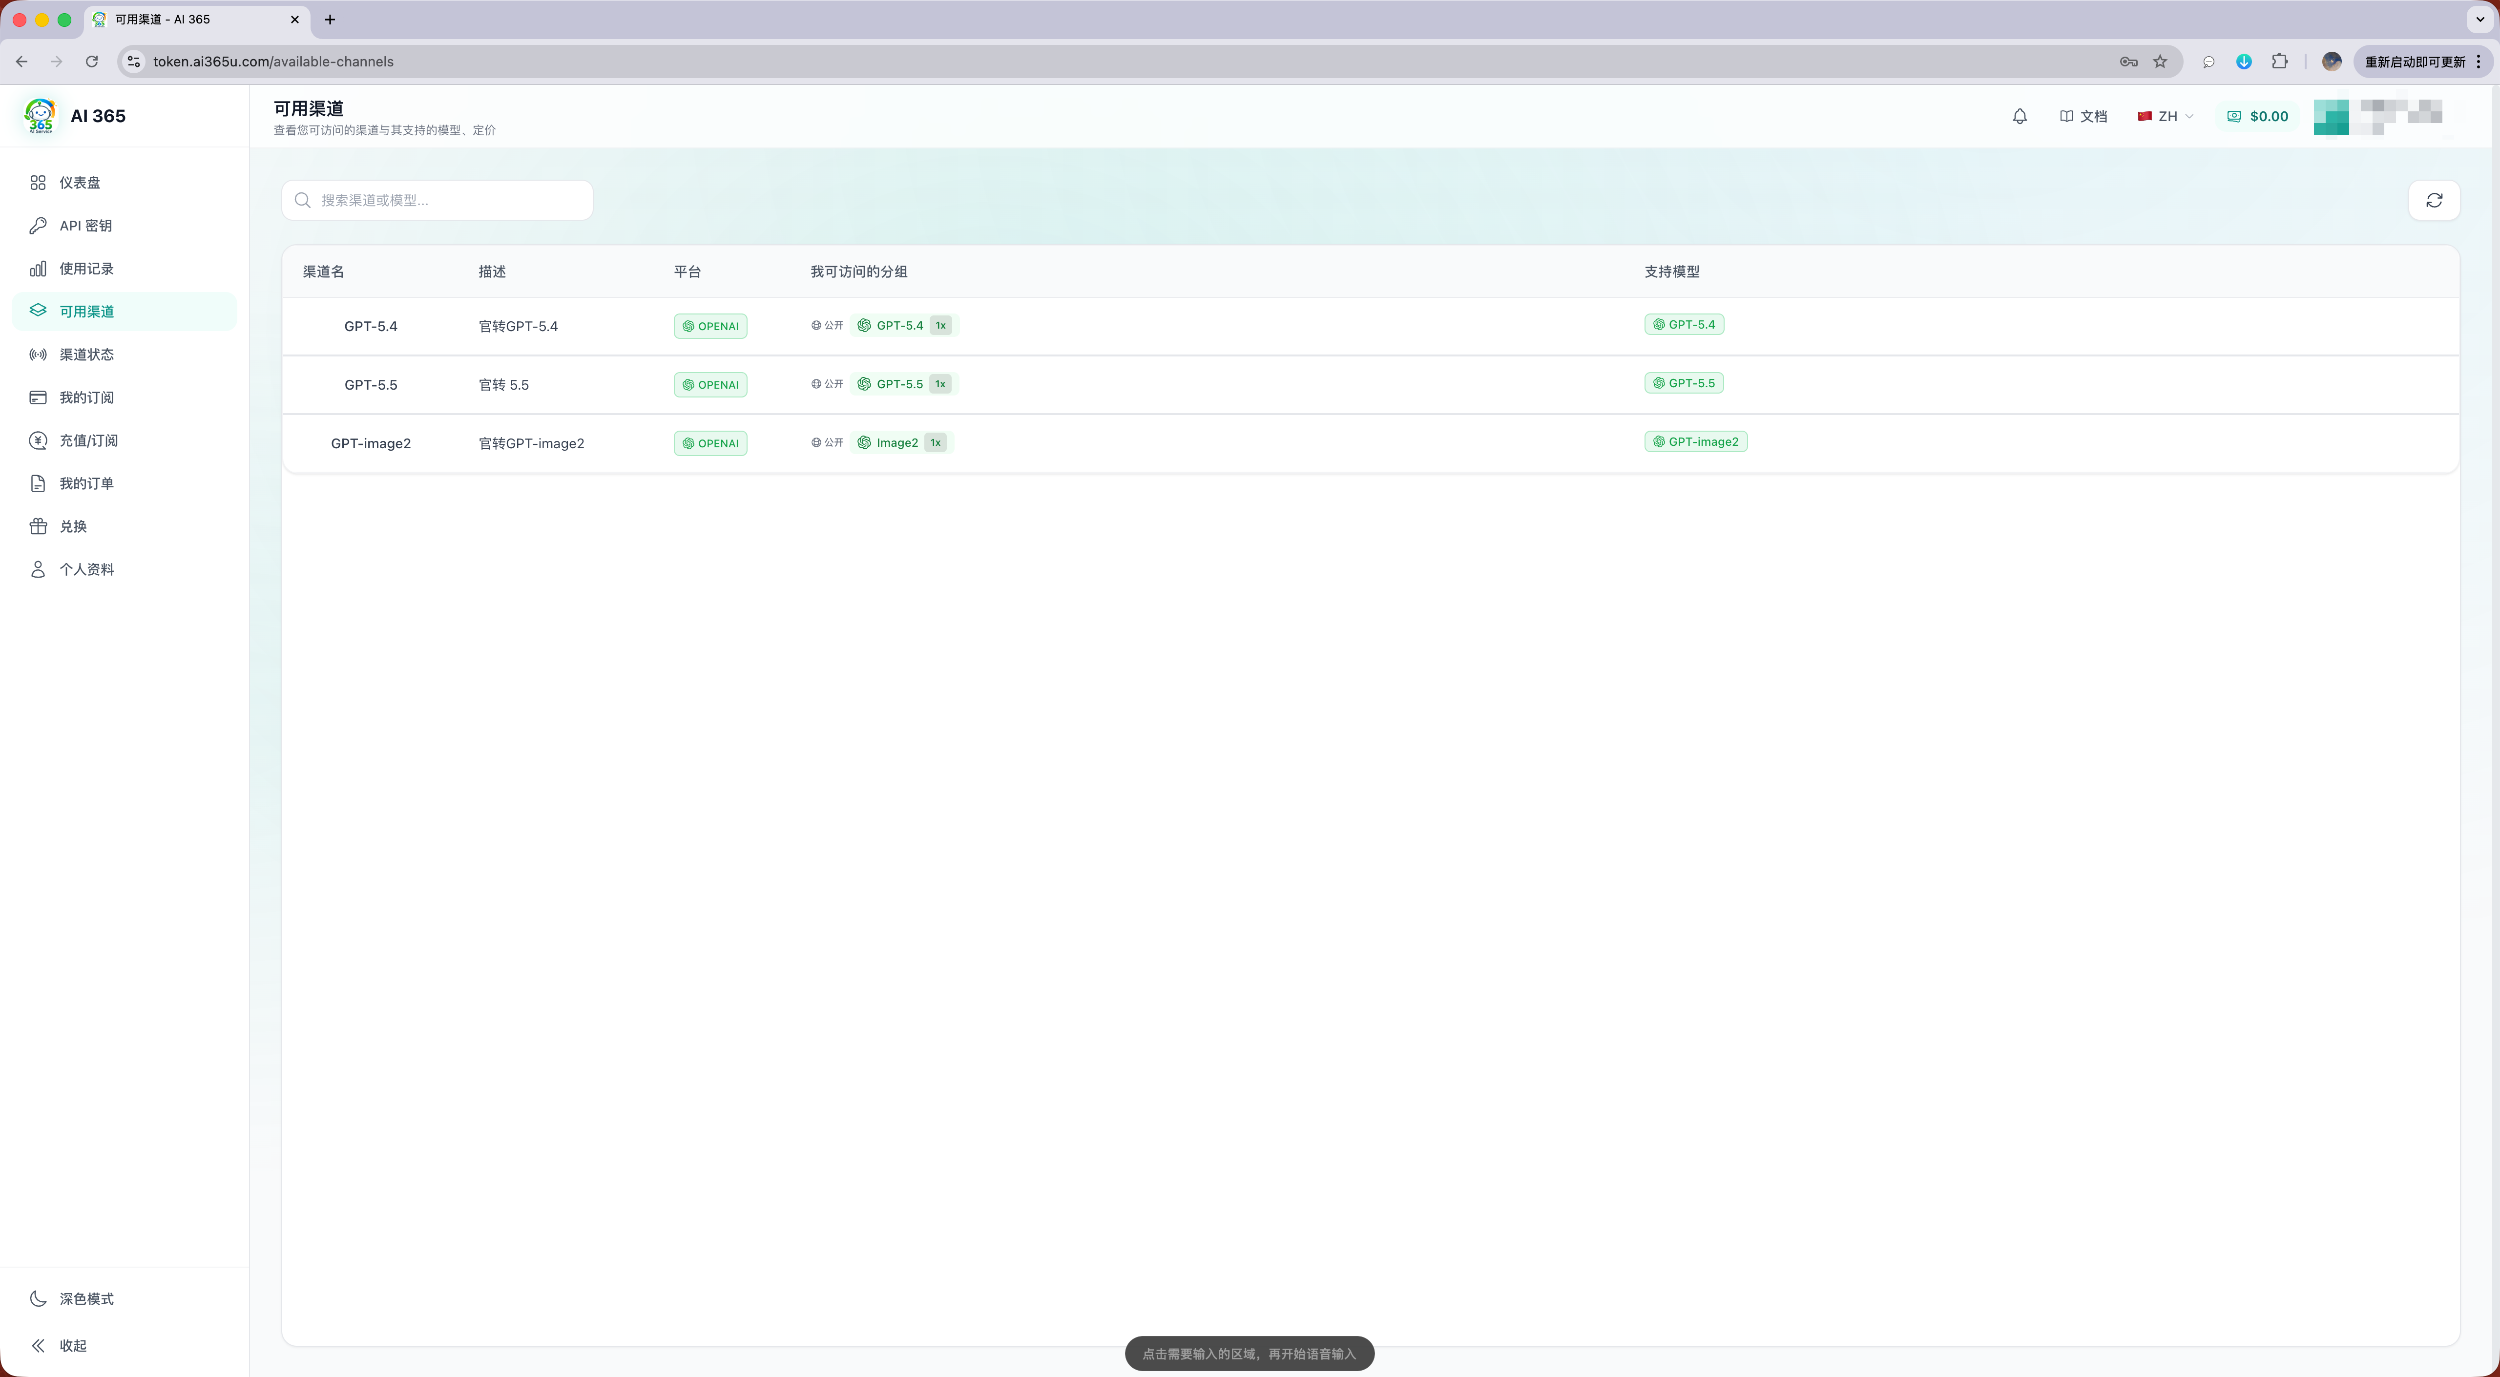This screenshot has height=1377, width=2500.
Task: Click the browser extensions puzzle icon
Action: 2280,61
